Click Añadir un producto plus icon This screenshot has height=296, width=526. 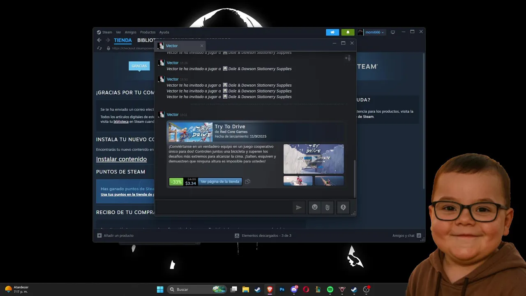(x=99, y=236)
